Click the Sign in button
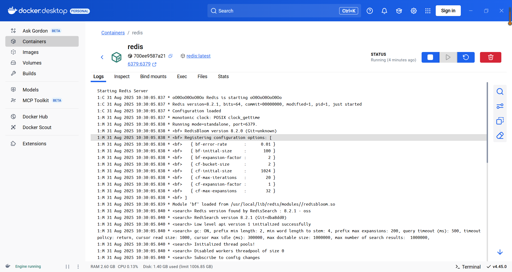512x272 pixels. (448, 11)
